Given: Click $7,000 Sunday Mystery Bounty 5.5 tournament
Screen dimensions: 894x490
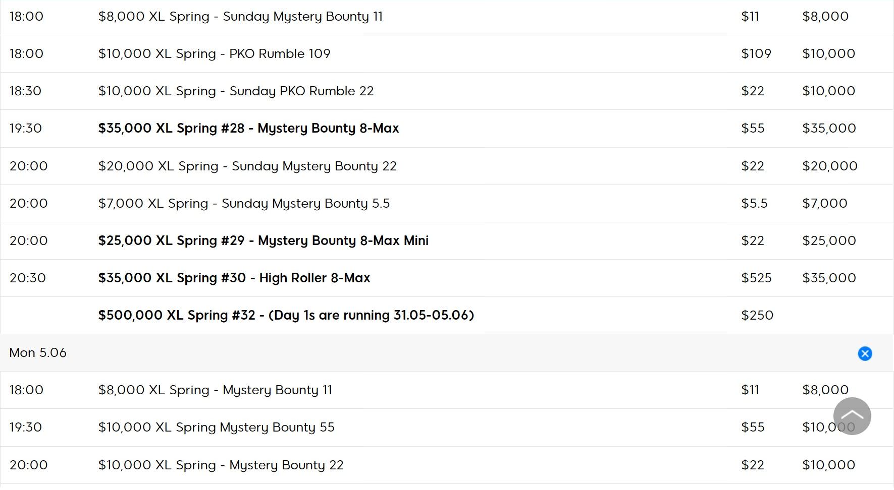Looking at the screenshot, I should click(x=244, y=204).
